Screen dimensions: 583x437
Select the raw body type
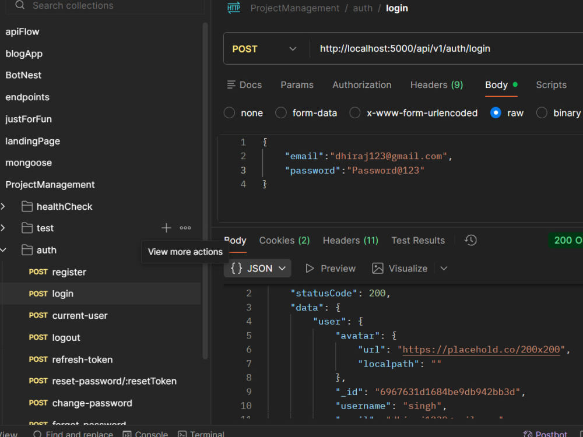(x=496, y=112)
